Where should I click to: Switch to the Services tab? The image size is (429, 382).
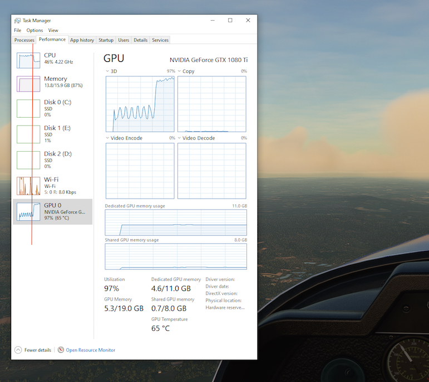pos(160,40)
